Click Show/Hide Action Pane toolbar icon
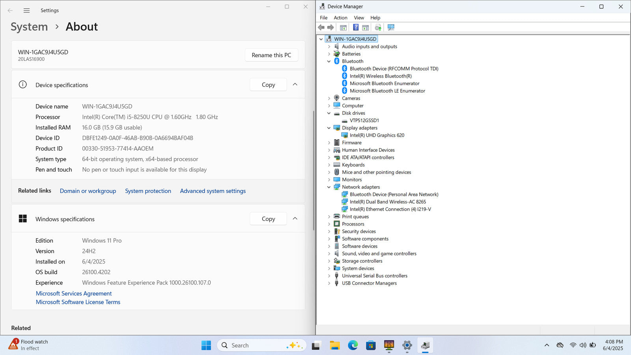Screen dimensions: 631x355 click(x=366, y=27)
